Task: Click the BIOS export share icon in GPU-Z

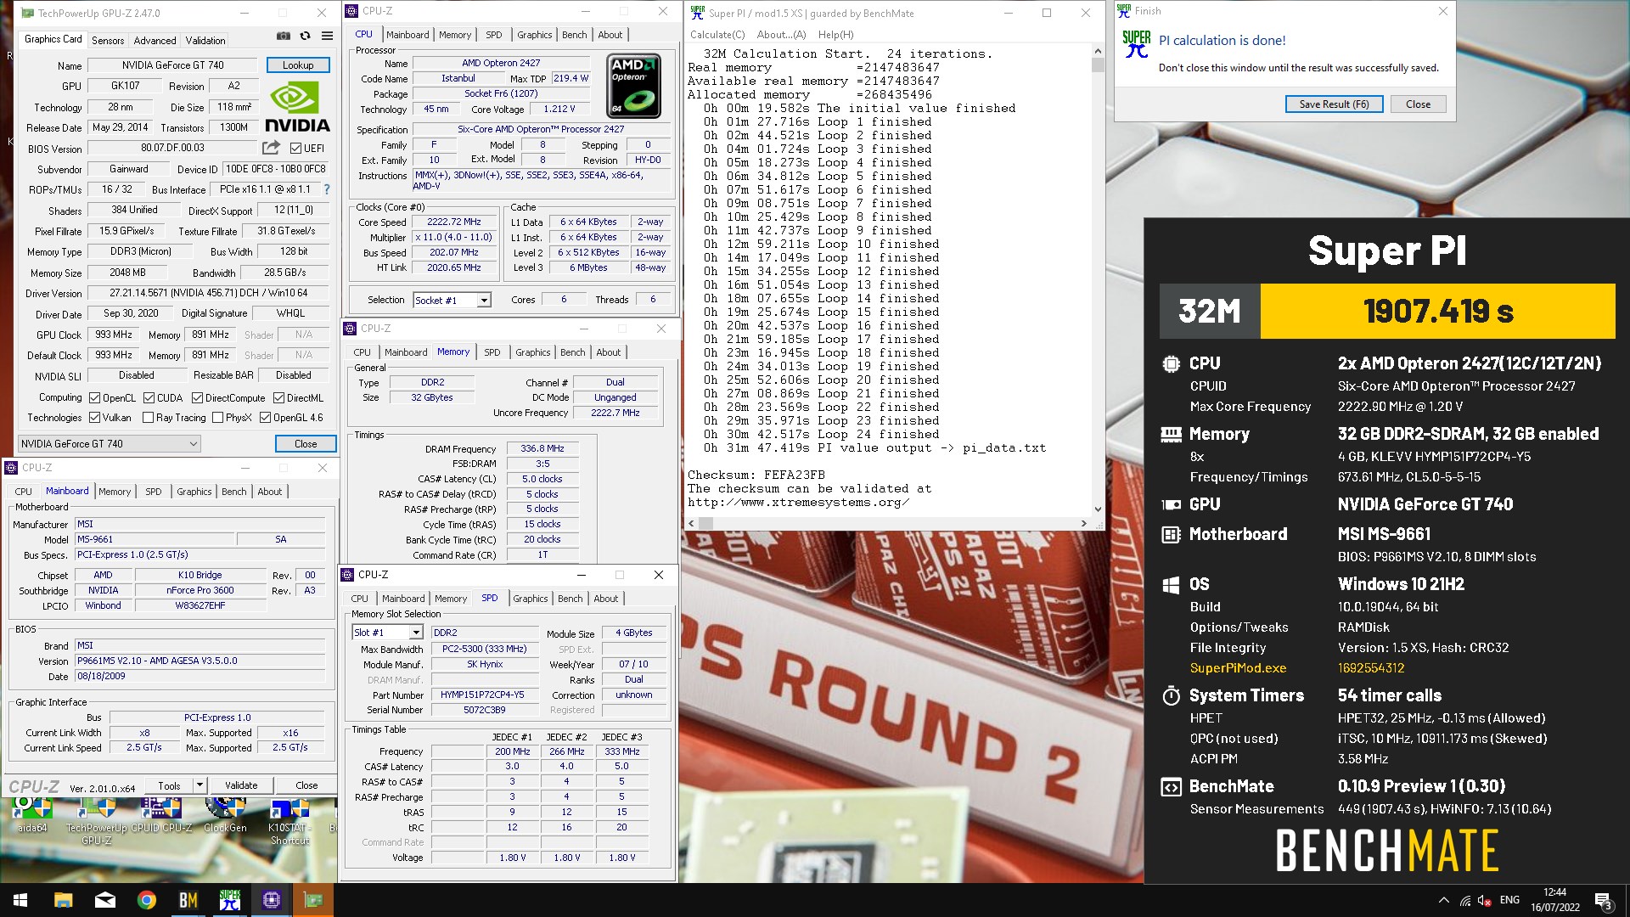Action: [x=271, y=148]
